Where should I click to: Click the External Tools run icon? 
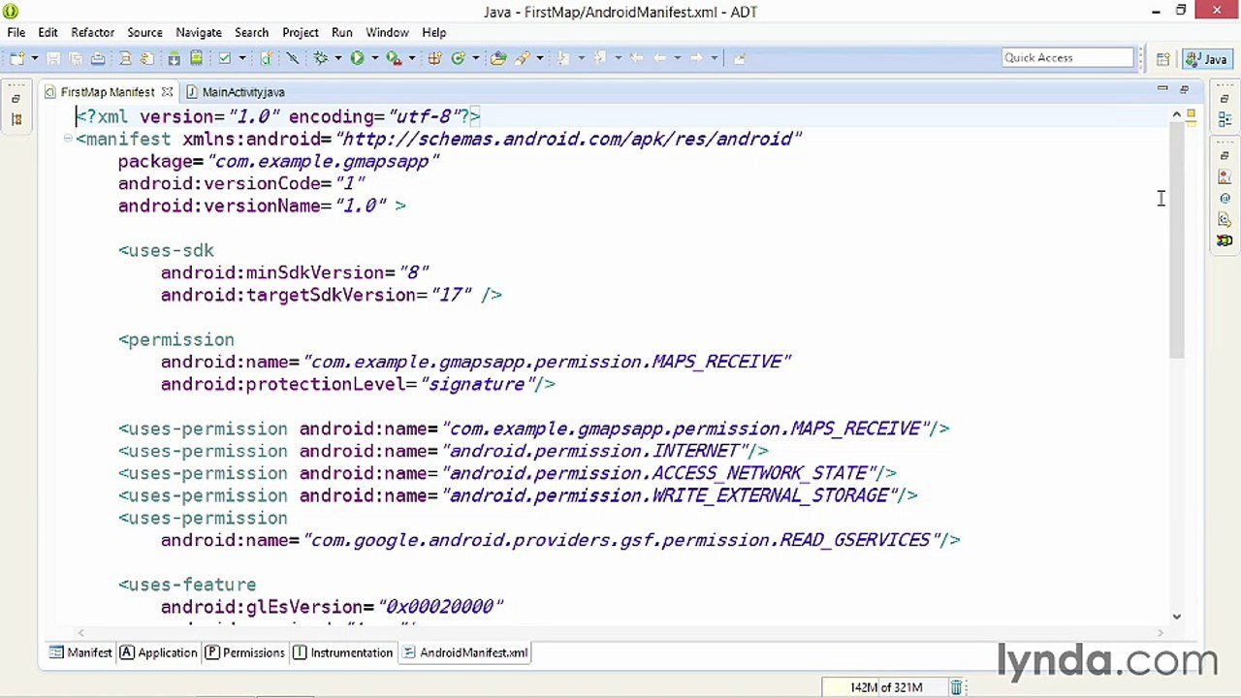click(x=394, y=58)
